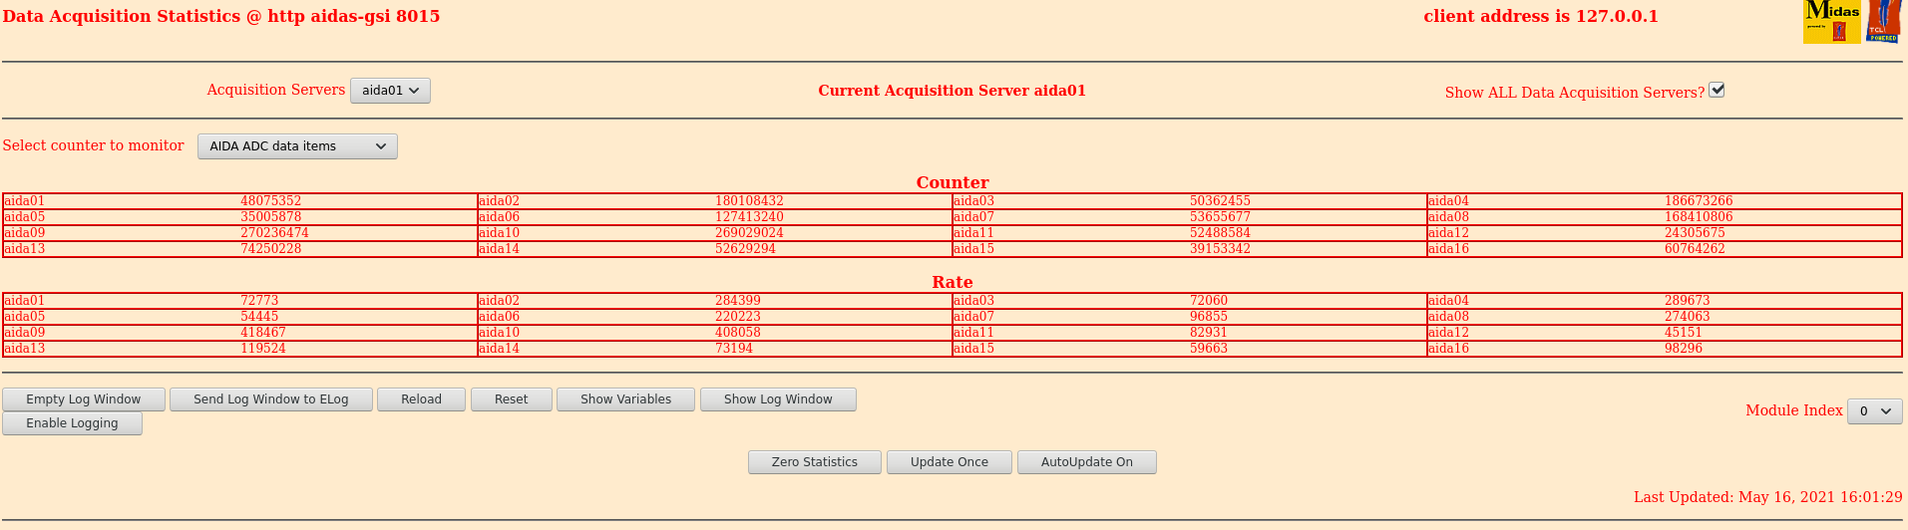Click rate value 418467 for aida09
This screenshot has width=1908, height=530.
tap(263, 333)
